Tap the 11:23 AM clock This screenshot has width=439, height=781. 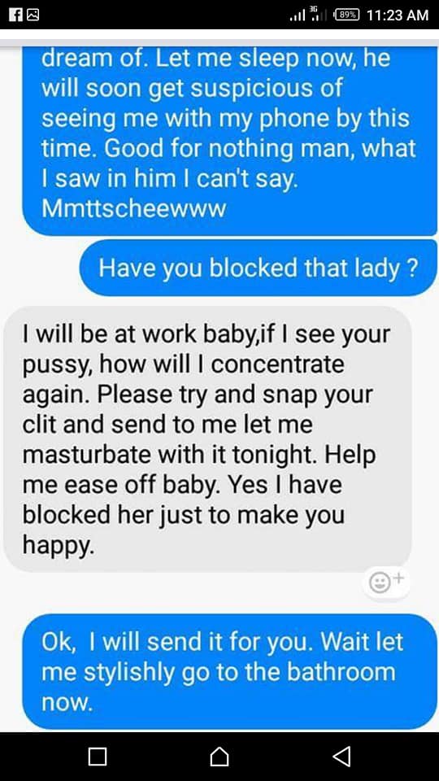pos(397,15)
